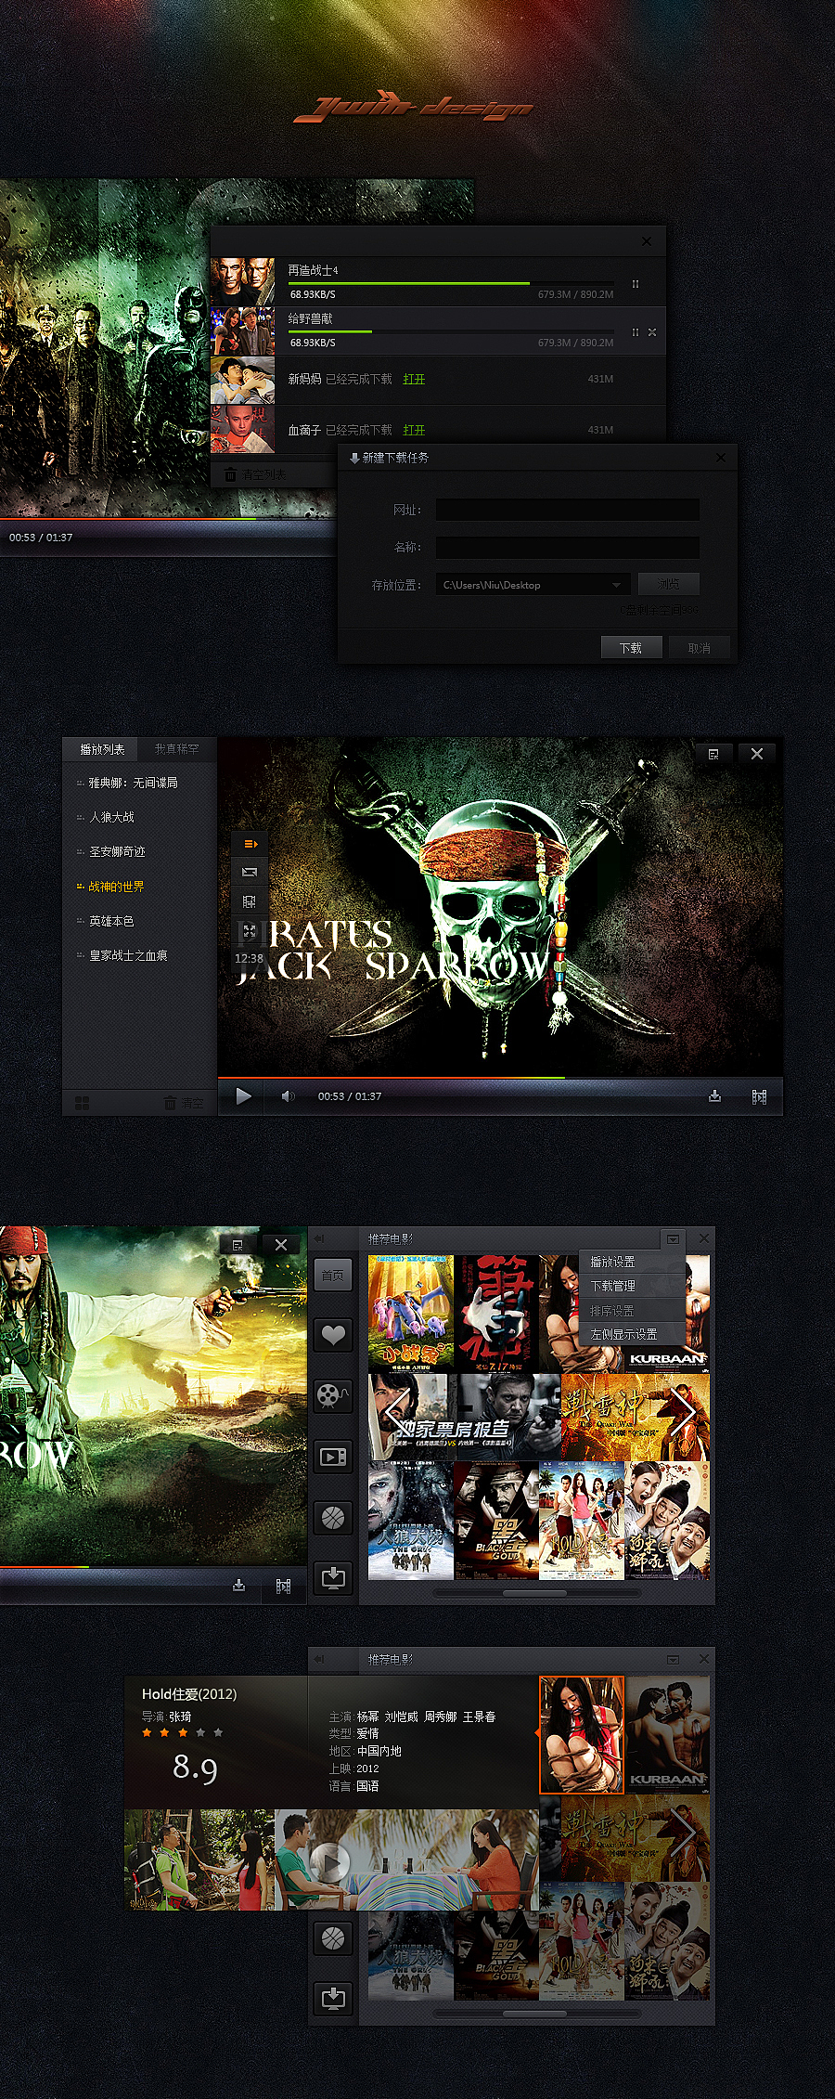Screen dimensions: 835x2099
Task: Click the 下载 button in new task dialog
Action: pyautogui.click(x=631, y=648)
